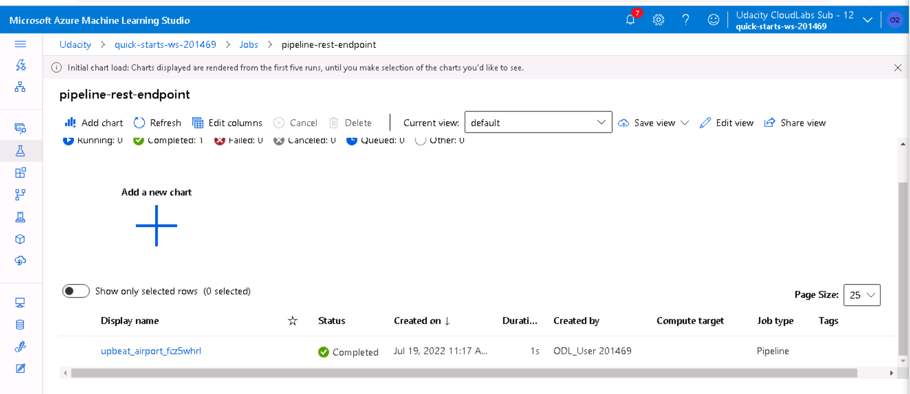Click the Delete toolbar button
Viewport: 910px width, 394px height.
point(350,123)
